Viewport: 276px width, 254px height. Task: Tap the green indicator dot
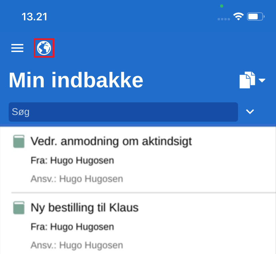coord(222,6)
